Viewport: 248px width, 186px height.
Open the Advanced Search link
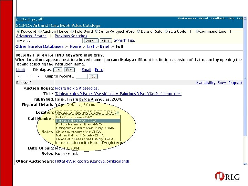pyautogui.click(x=31, y=36)
